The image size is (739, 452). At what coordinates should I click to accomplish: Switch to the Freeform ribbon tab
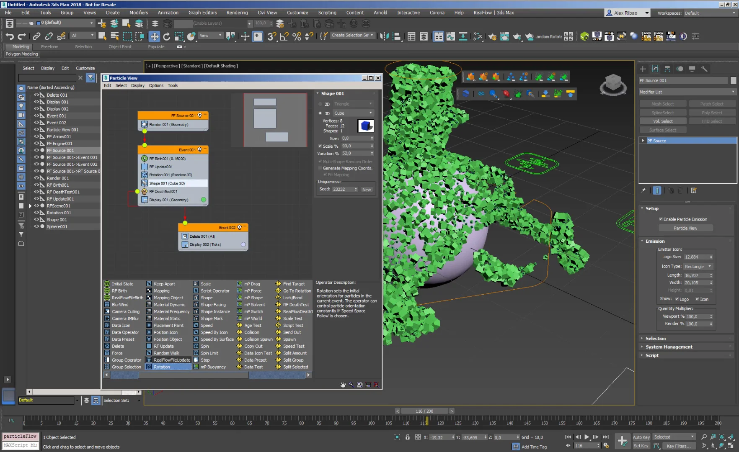[49, 47]
